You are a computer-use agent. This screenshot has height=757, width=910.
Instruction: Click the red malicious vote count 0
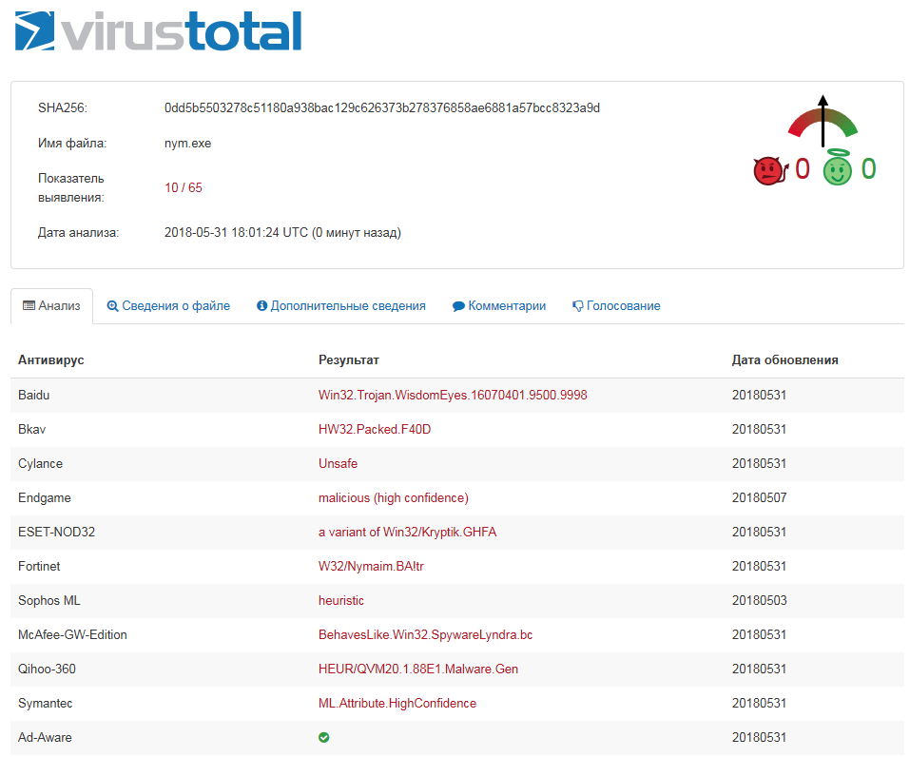(802, 169)
